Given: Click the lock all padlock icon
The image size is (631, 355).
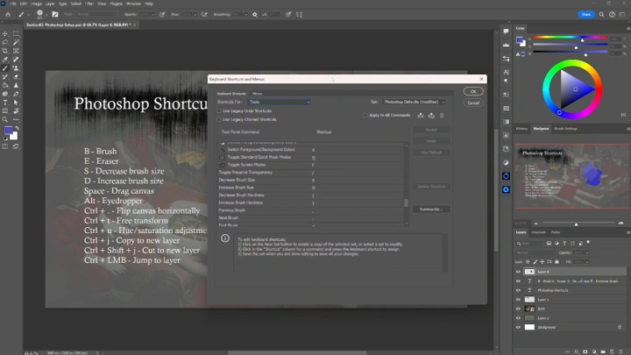Looking at the screenshot, I should pyautogui.click(x=557, y=261).
